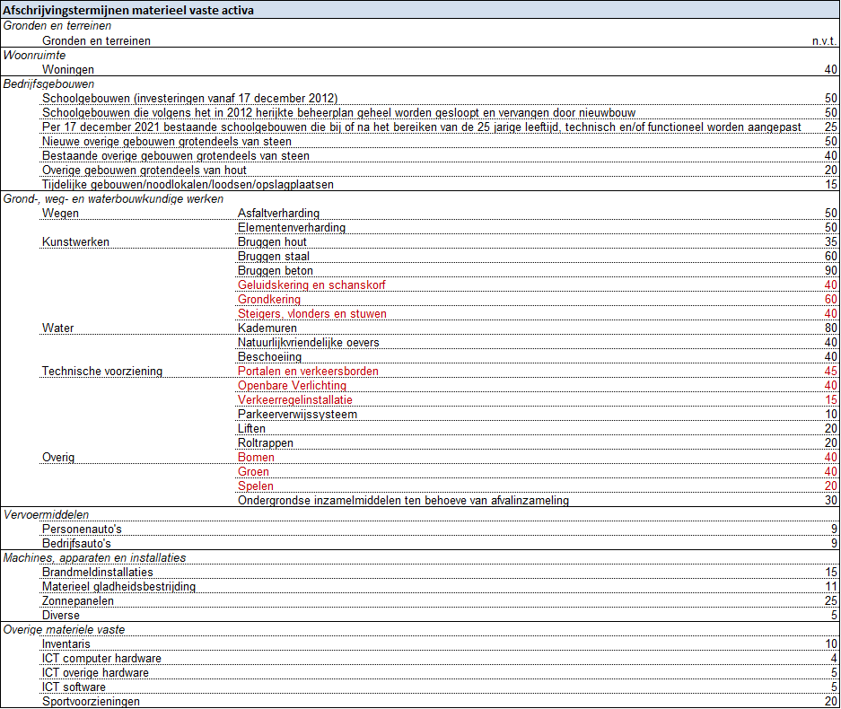Screen dimensions: 841x709
Task: Select the 'Vervoermiddelen' section heading
Action: [x=47, y=514]
